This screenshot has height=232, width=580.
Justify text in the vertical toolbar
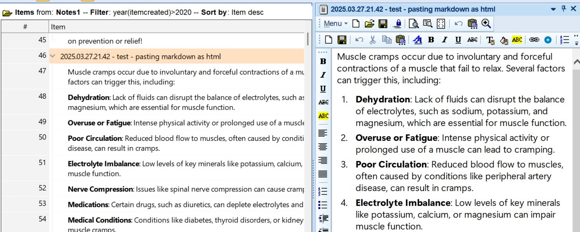tap(323, 174)
